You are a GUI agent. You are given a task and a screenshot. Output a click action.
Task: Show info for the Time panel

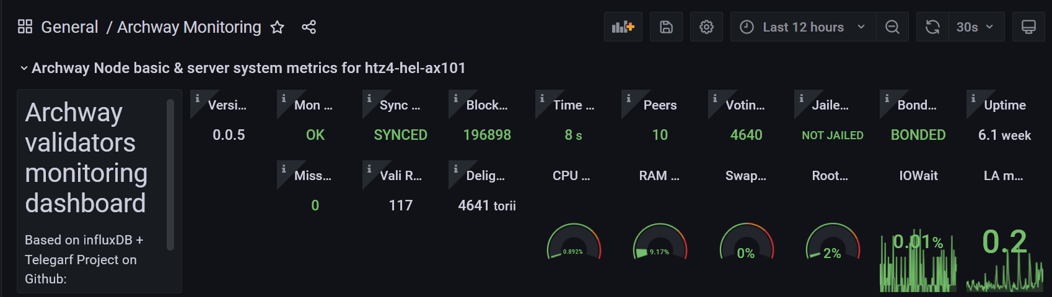pyautogui.click(x=542, y=98)
